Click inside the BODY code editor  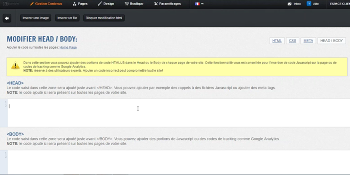179,162
